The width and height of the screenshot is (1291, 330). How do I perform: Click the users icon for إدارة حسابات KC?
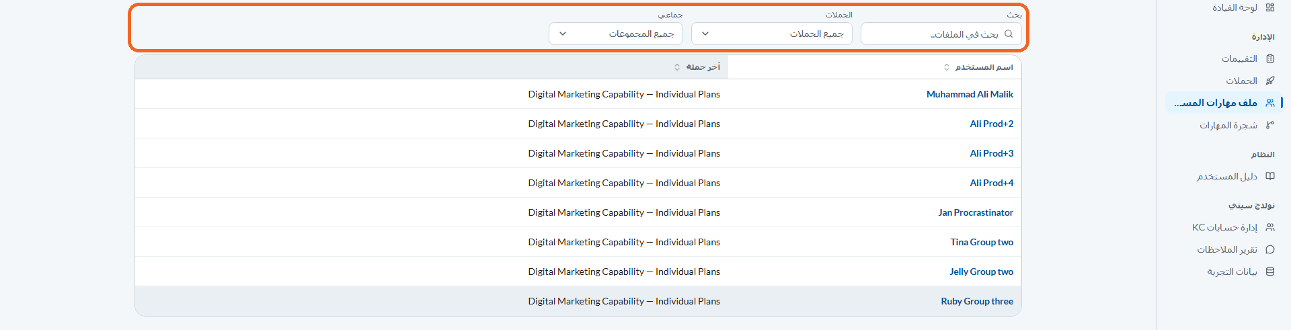pos(1269,227)
